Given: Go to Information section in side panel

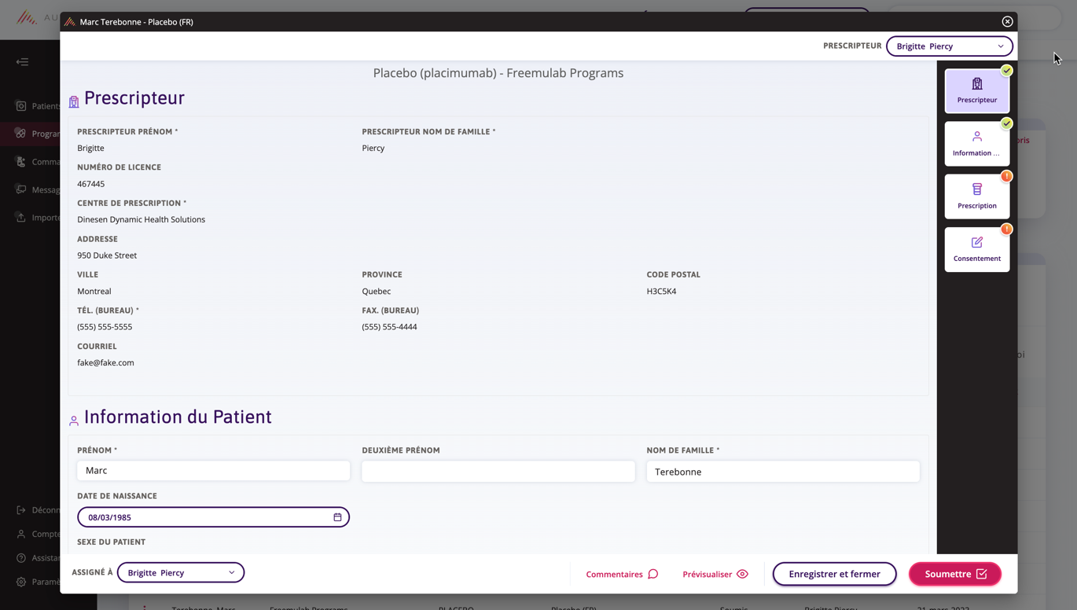Looking at the screenshot, I should tap(976, 144).
